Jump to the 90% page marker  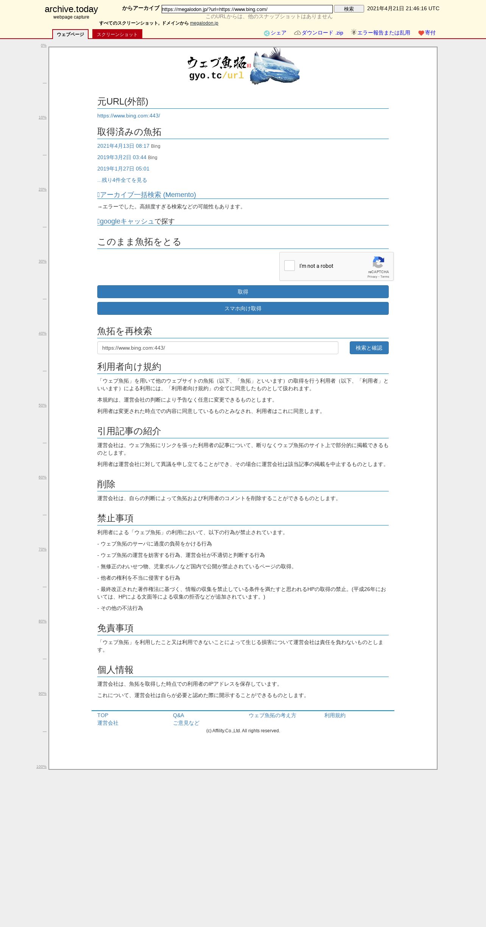pos(42,694)
